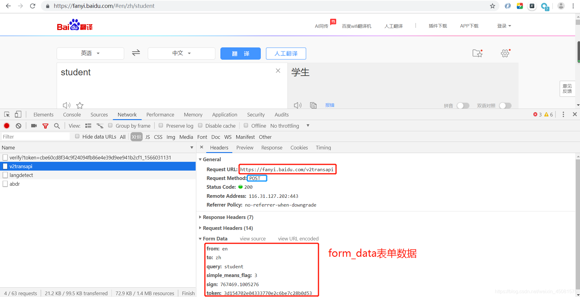Viewport: 580px width, 297px height.
Task: Toggle the network filter funnel icon
Action: (x=45, y=126)
